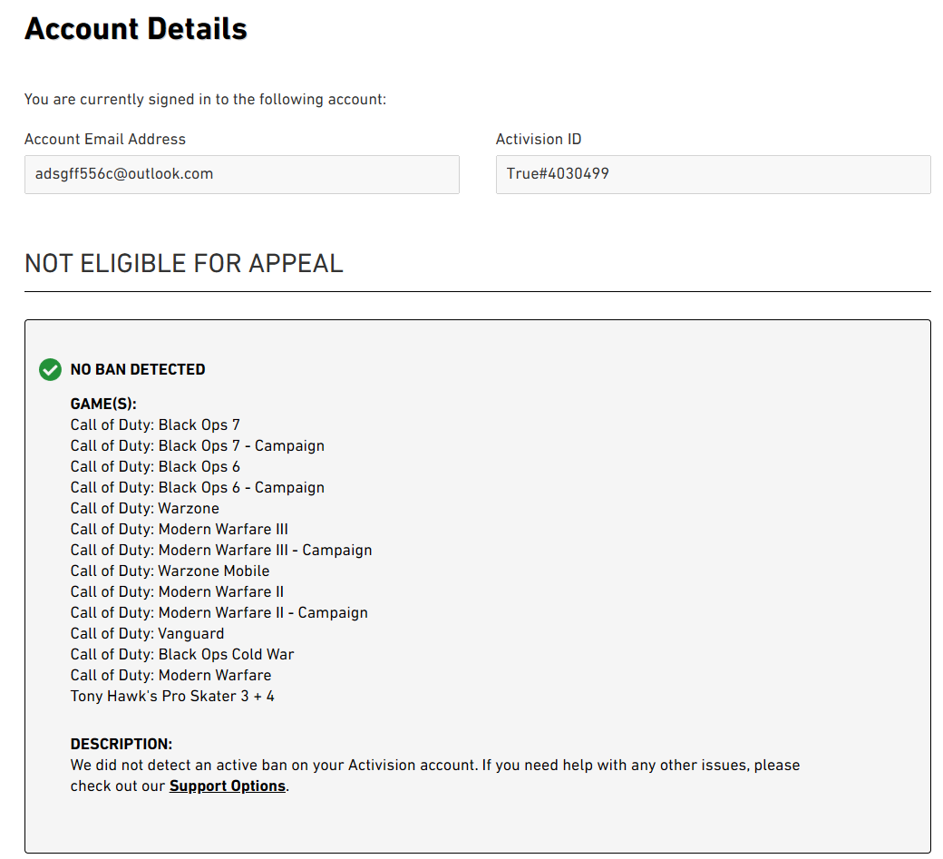Click the Activision ID label
This screenshot has width=943, height=859.
click(x=539, y=139)
